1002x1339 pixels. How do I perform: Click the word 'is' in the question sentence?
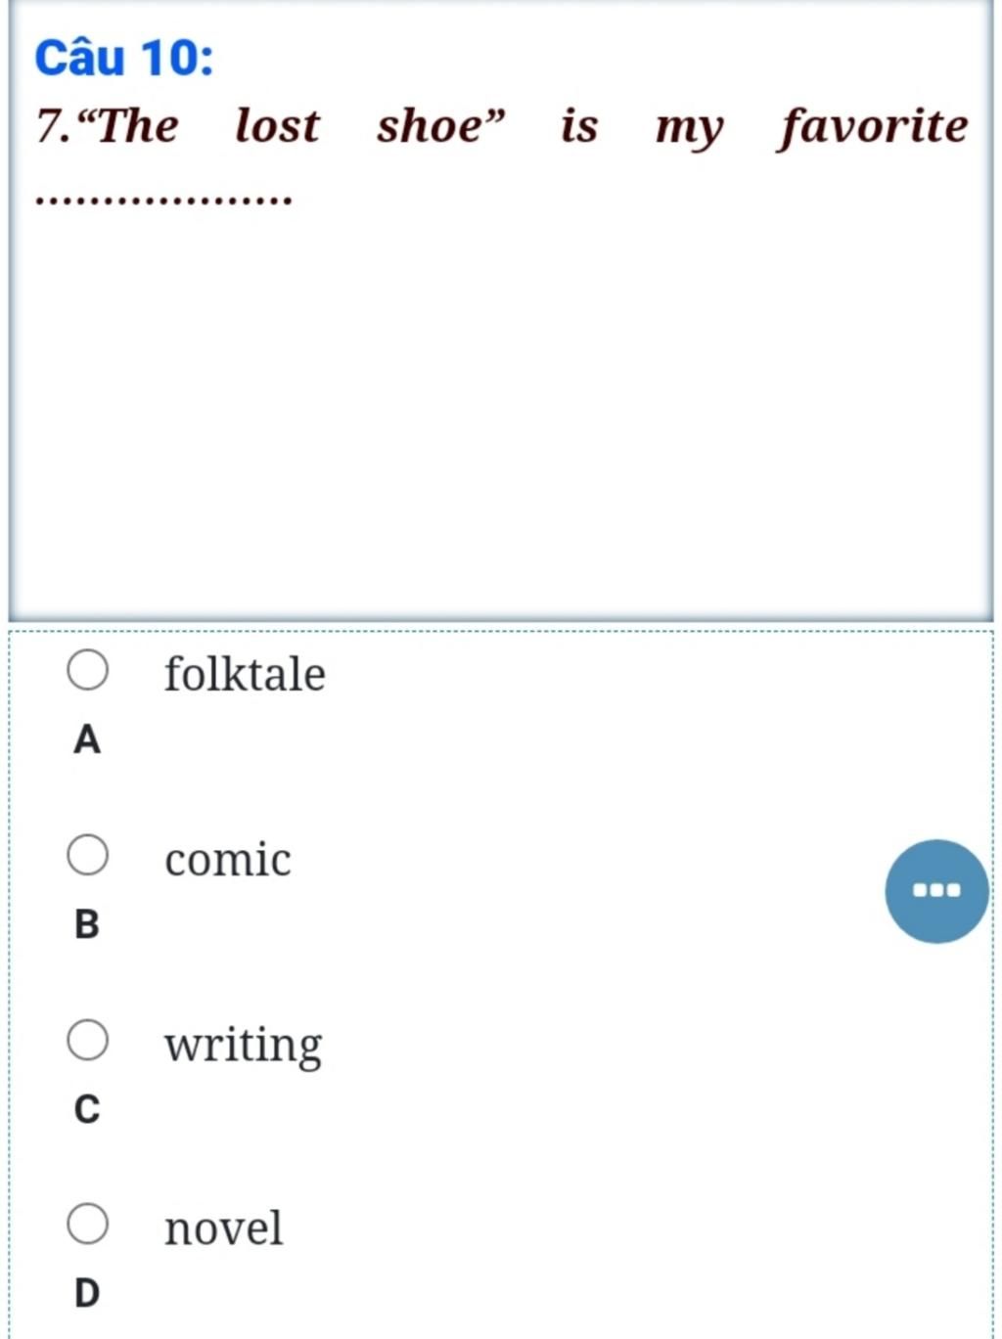[579, 125]
